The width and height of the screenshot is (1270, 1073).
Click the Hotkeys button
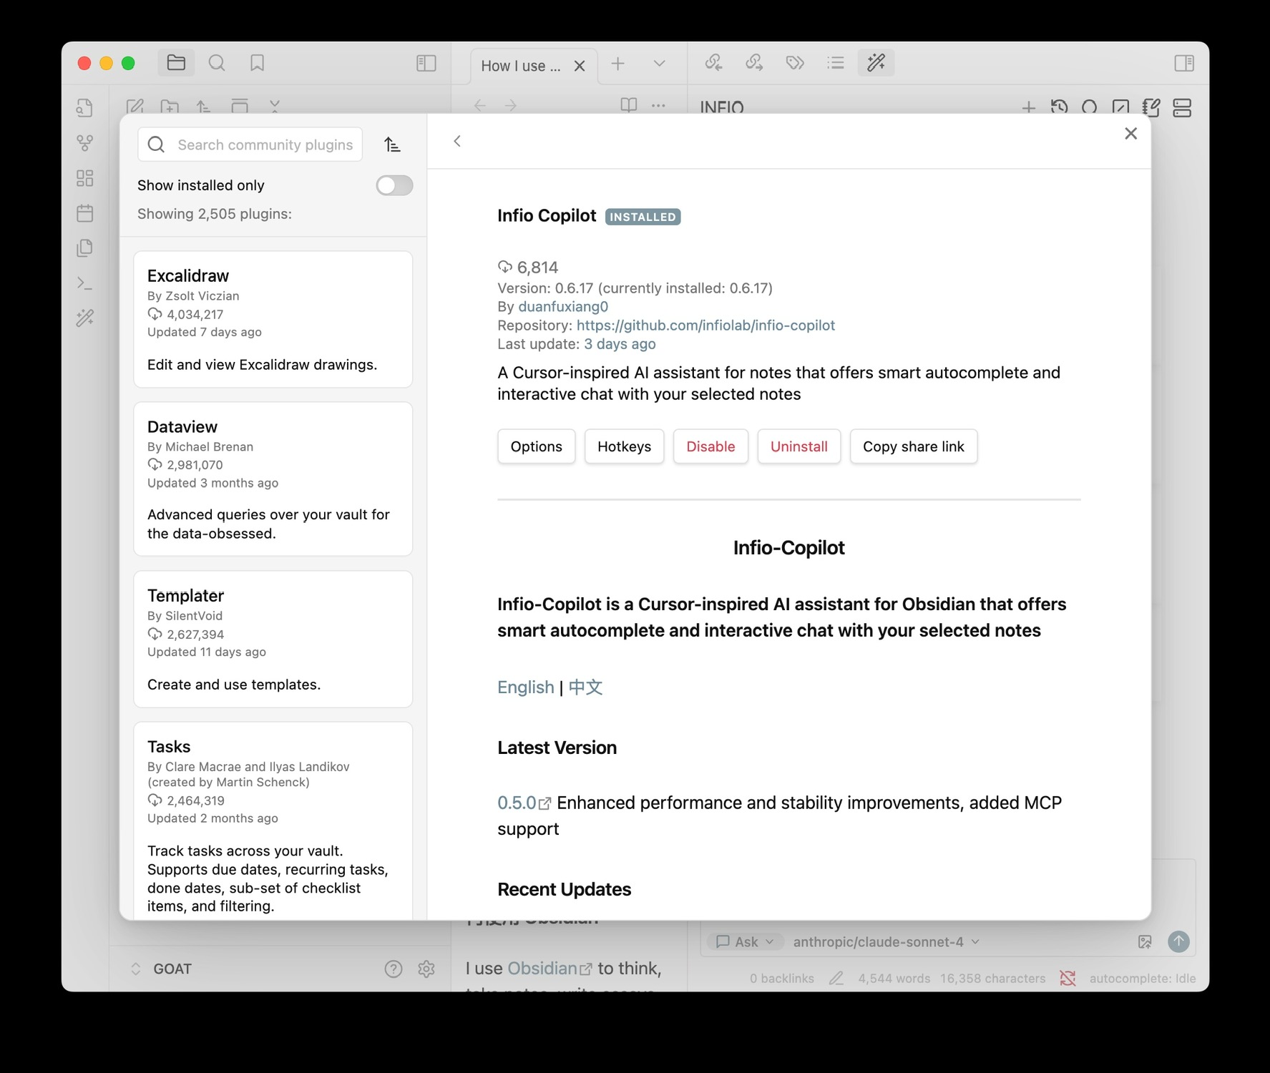point(624,446)
